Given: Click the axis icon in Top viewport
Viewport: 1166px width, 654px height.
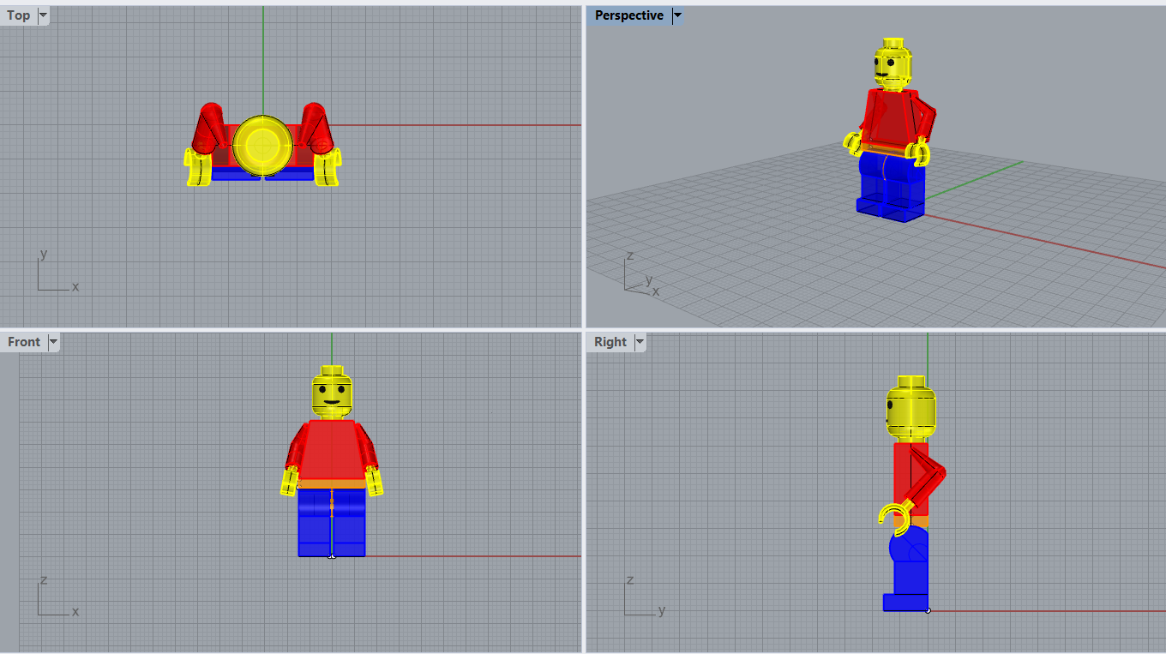Looking at the screenshot, I should 57,272.
